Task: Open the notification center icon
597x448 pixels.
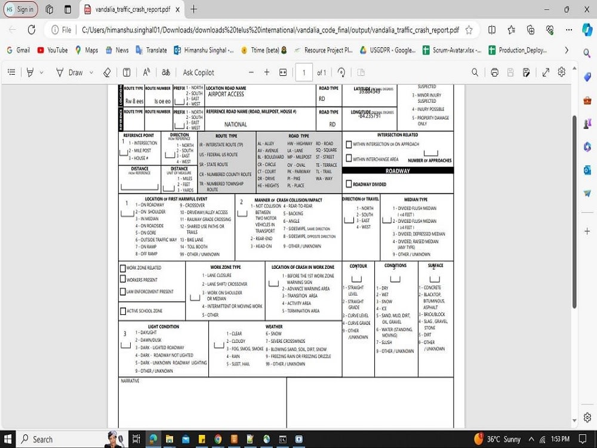Action: [x=583, y=439]
